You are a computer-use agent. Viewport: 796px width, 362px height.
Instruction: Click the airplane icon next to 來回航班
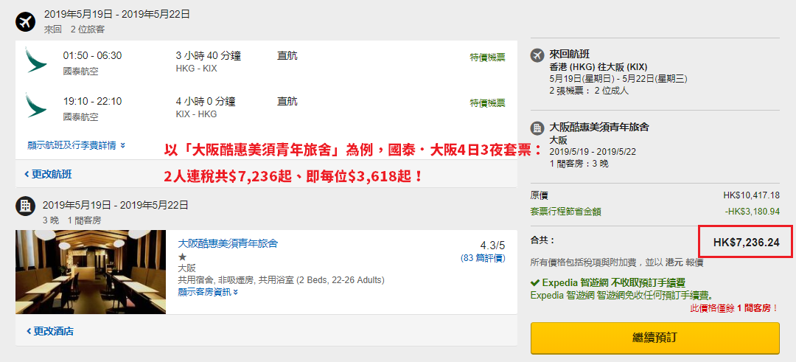[x=537, y=55]
